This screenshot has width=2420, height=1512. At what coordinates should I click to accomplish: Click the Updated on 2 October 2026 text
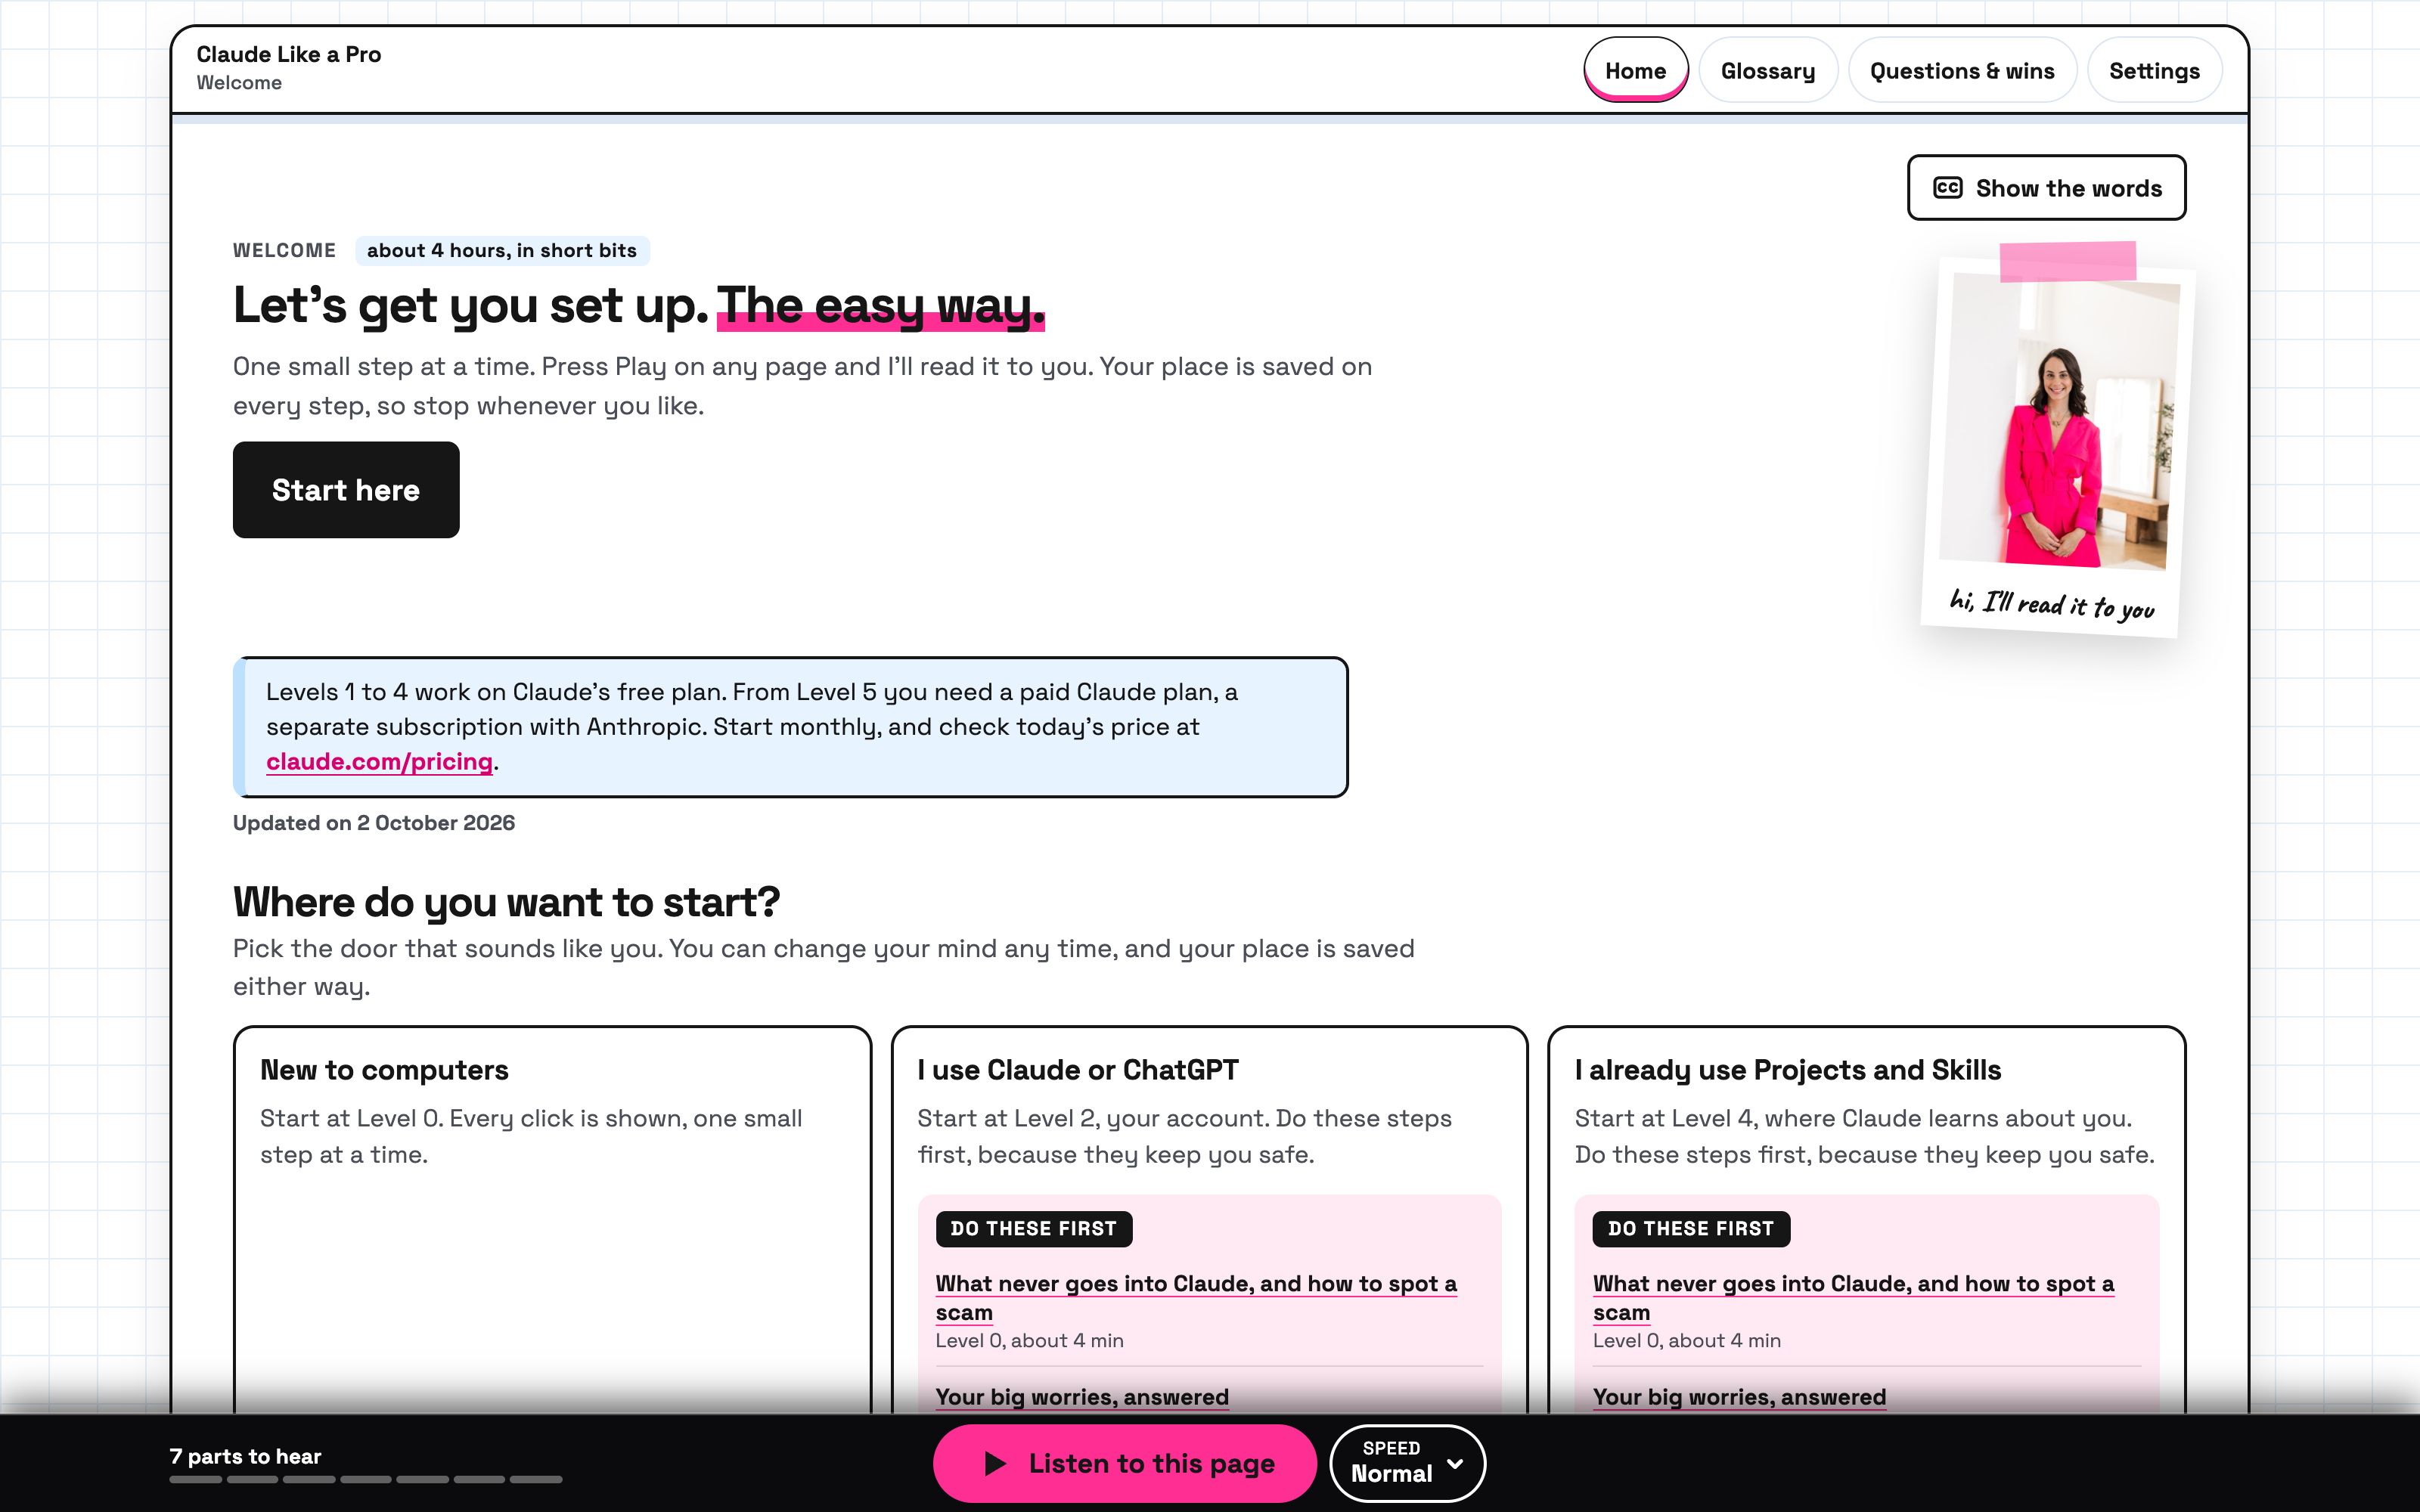tap(374, 823)
